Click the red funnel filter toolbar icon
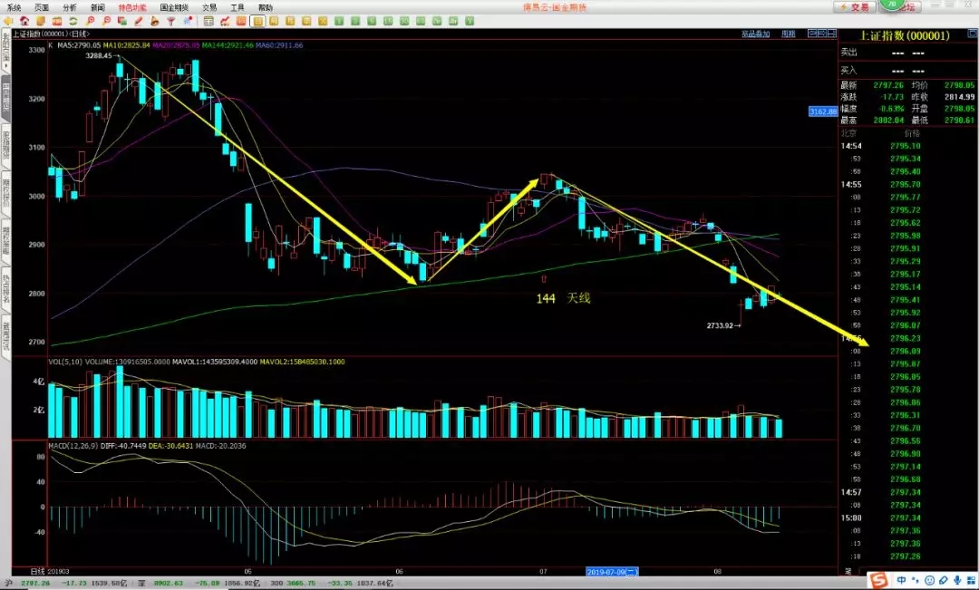The height and width of the screenshot is (590, 979). tap(170, 21)
